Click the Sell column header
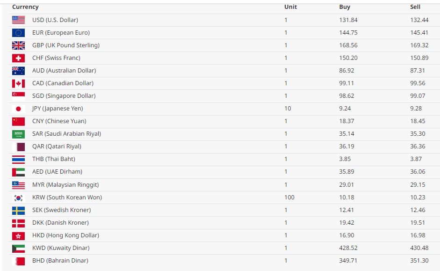The image size is (440, 271). pos(415,7)
